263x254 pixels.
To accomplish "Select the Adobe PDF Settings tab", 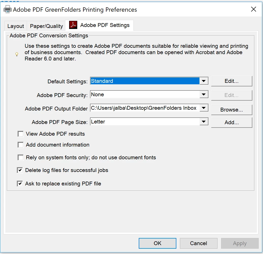I will coord(99,25).
